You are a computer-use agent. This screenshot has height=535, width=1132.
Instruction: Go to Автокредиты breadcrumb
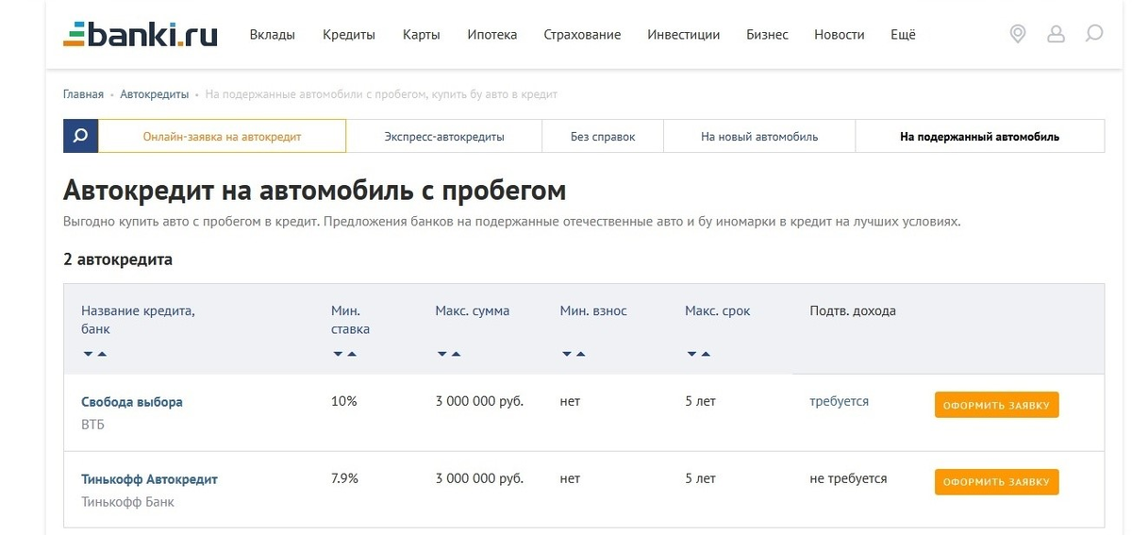155,94
